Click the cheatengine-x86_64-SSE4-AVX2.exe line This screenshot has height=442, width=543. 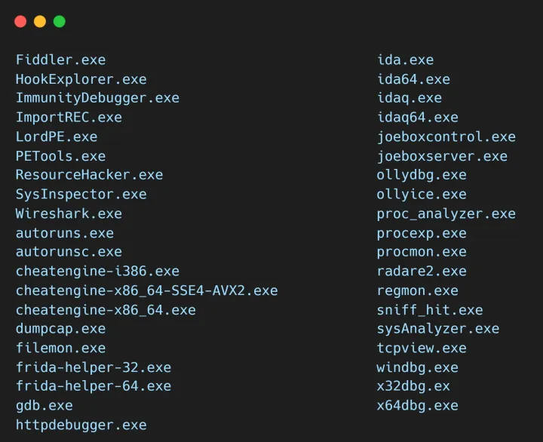[x=146, y=290]
